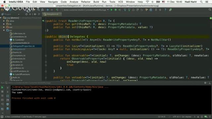This screenshot has height=119, width=212.
Task: Clear all console output with trash icon
Action: [8, 109]
